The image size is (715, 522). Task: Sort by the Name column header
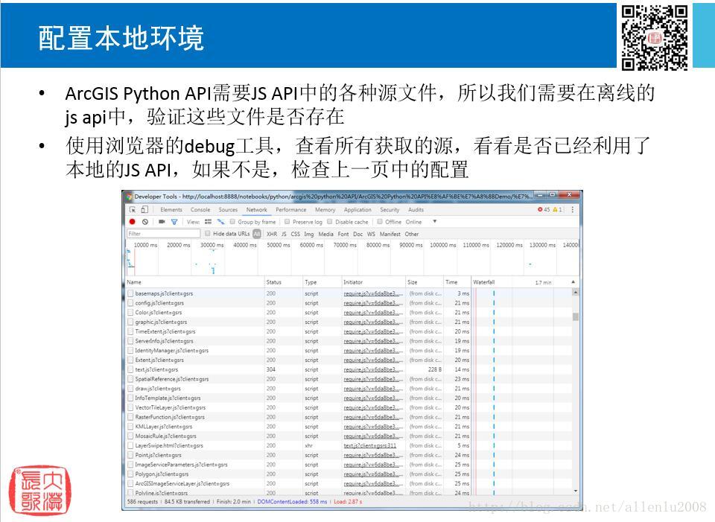click(x=194, y=282)
